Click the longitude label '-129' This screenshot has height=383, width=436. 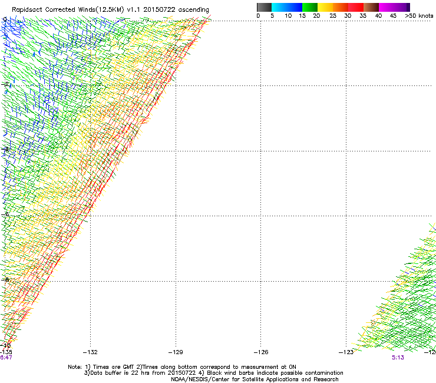[176, 352]
